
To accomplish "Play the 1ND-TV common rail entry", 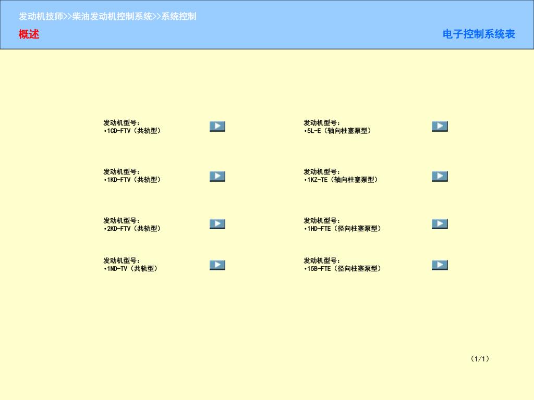I will (217, 265).
